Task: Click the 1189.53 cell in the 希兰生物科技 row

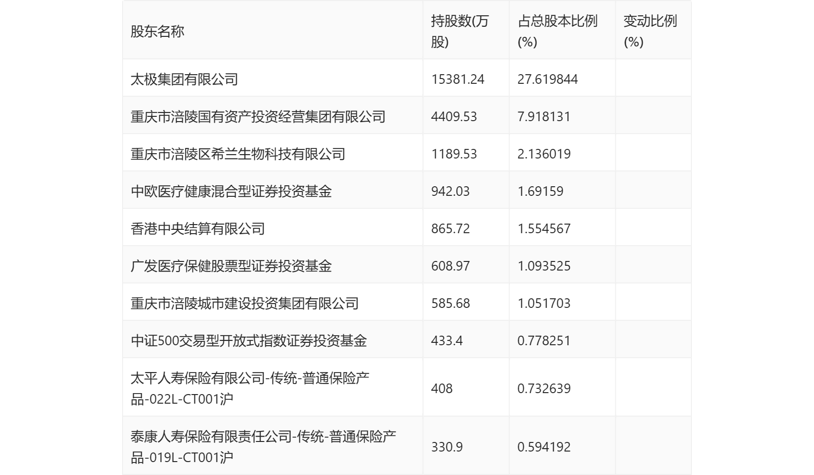Action: click(454, 154)
